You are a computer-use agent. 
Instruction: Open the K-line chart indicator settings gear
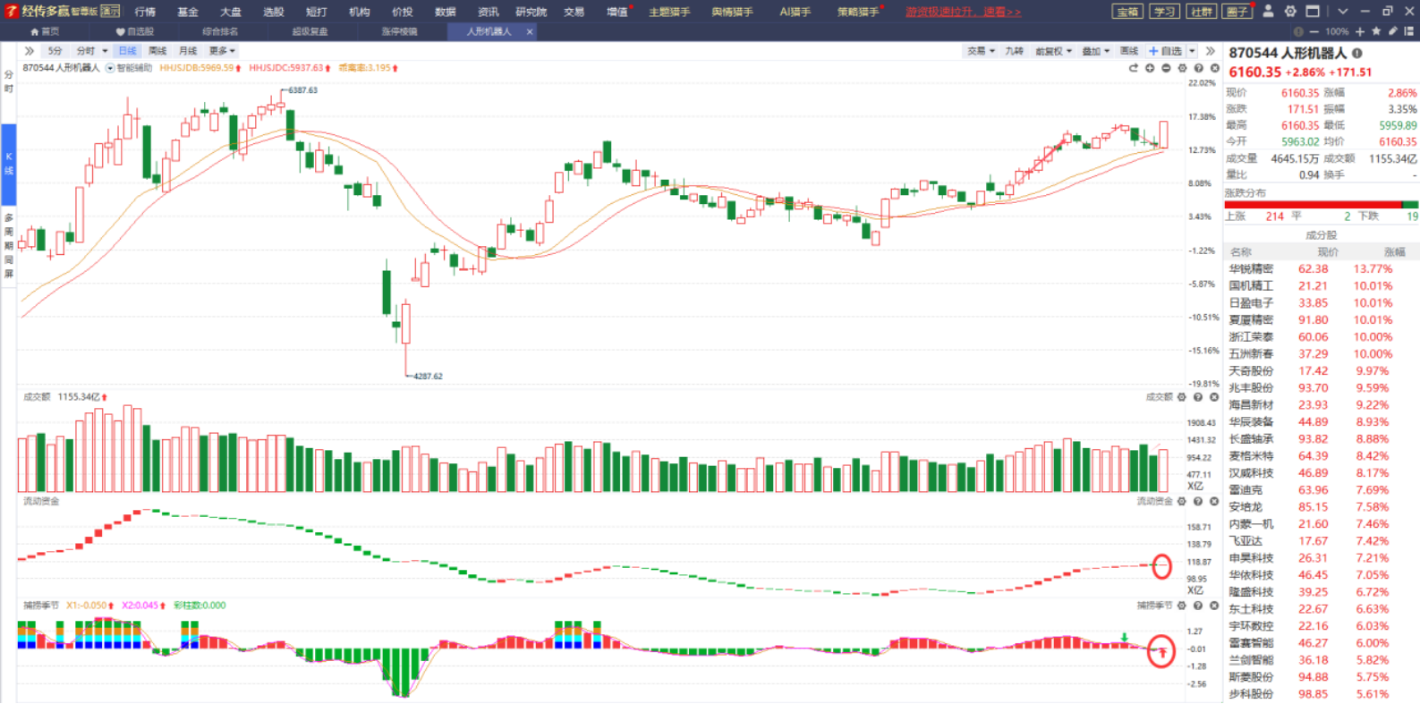tap(1182, 68)
